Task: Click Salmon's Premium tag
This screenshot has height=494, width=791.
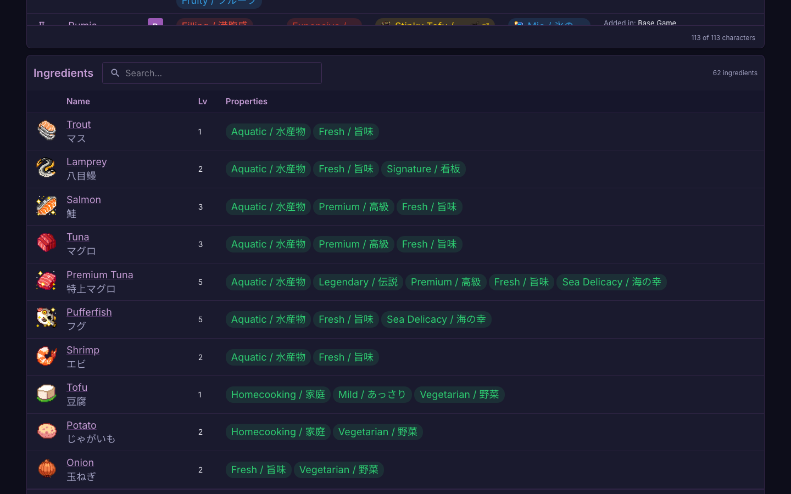Action: click(x=354, y=207)
